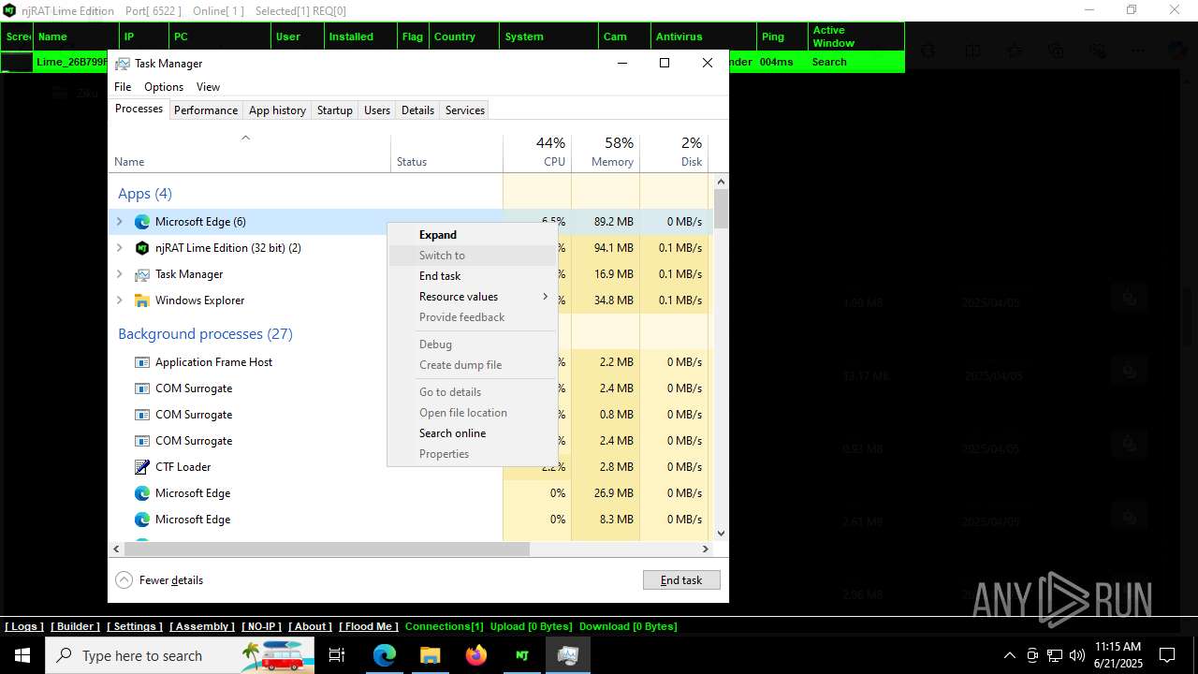Screen dimensions: 1198x674
Task: Sort processes by Disk column
Action: (674, 153)
